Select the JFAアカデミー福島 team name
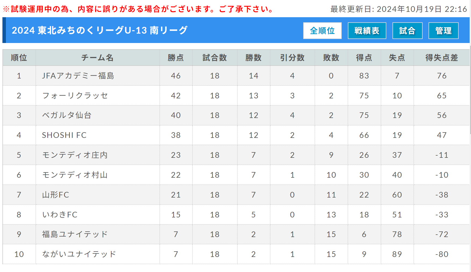The image size is (471, 272). tap(78, 76)
